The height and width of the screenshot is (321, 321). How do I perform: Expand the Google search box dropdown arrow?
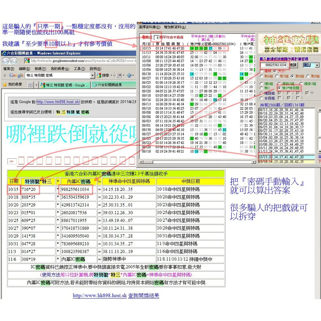pos(92,75)
